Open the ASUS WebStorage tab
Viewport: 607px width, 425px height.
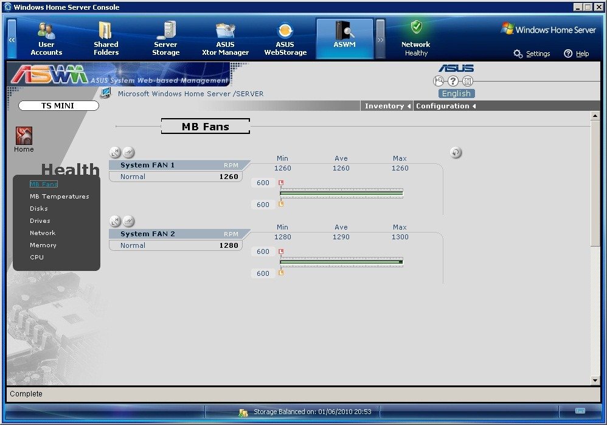(x=285, y=39)
